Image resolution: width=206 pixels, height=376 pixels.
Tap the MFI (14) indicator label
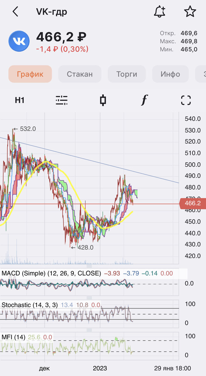point(13,337)
